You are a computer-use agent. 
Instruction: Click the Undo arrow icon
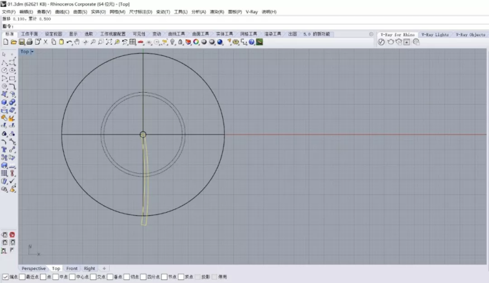click(69, 42)
